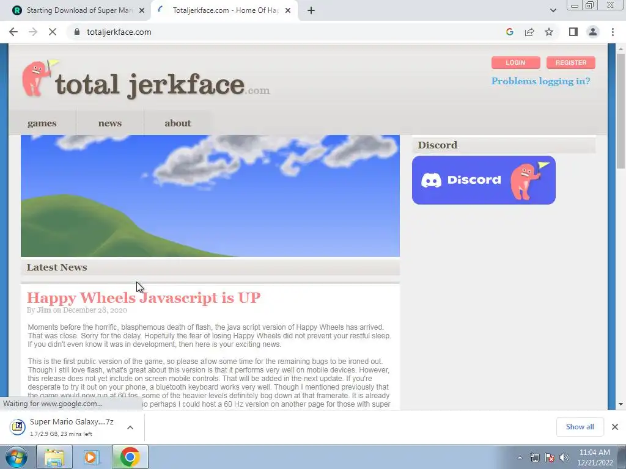The width and height of the screenshot is (626, 469).
Task: Close the Starting Download of Super Mario tab
Action: click(142, 10)
